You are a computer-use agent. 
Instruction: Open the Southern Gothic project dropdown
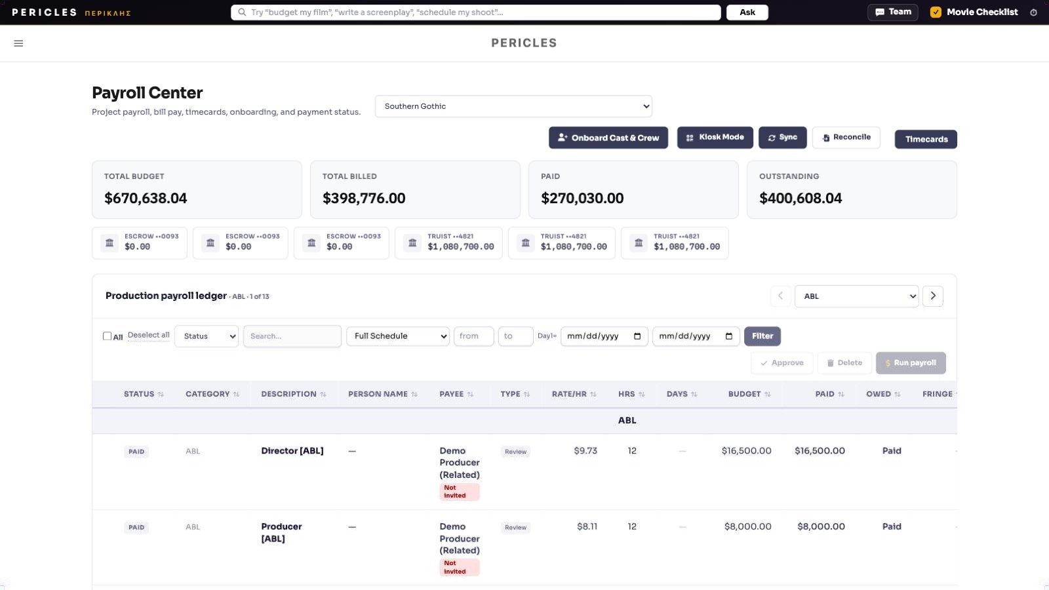pos(513,106)
